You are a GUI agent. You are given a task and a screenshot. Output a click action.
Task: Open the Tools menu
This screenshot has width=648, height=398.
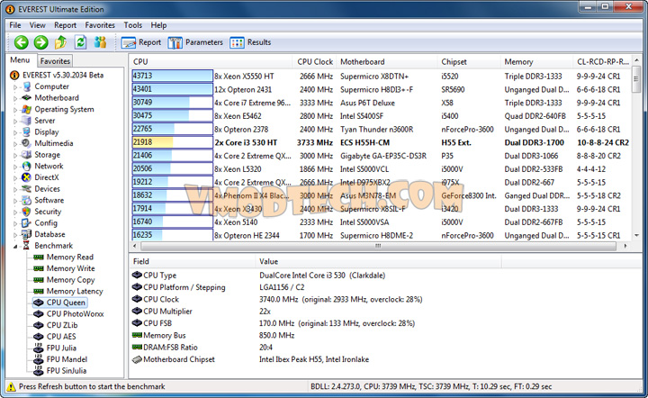coord(132,25)
